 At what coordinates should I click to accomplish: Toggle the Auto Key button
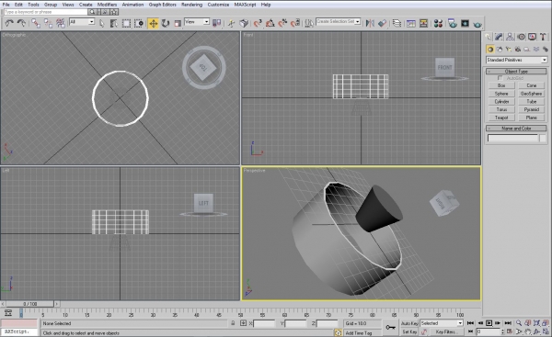[409, 323]
